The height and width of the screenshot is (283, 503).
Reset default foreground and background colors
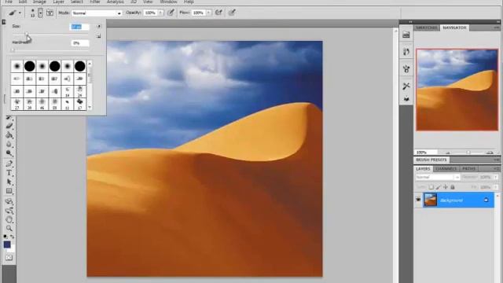click(6, 237)
